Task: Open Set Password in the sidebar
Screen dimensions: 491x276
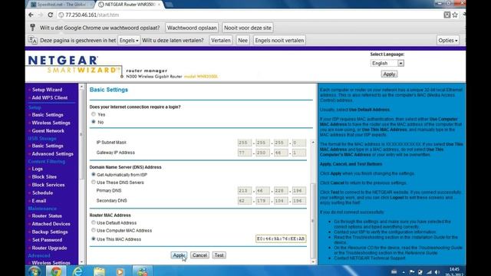Action: coord(47,240)
